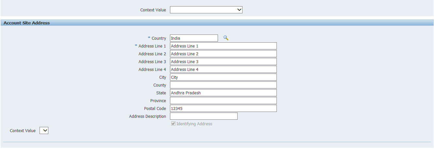The image size is (435, 149).
Task: Click into the Address Line 3 field
Action: [223, 61]
